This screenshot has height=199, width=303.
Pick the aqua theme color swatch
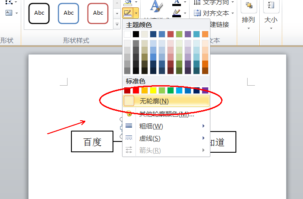click(197, 34)
